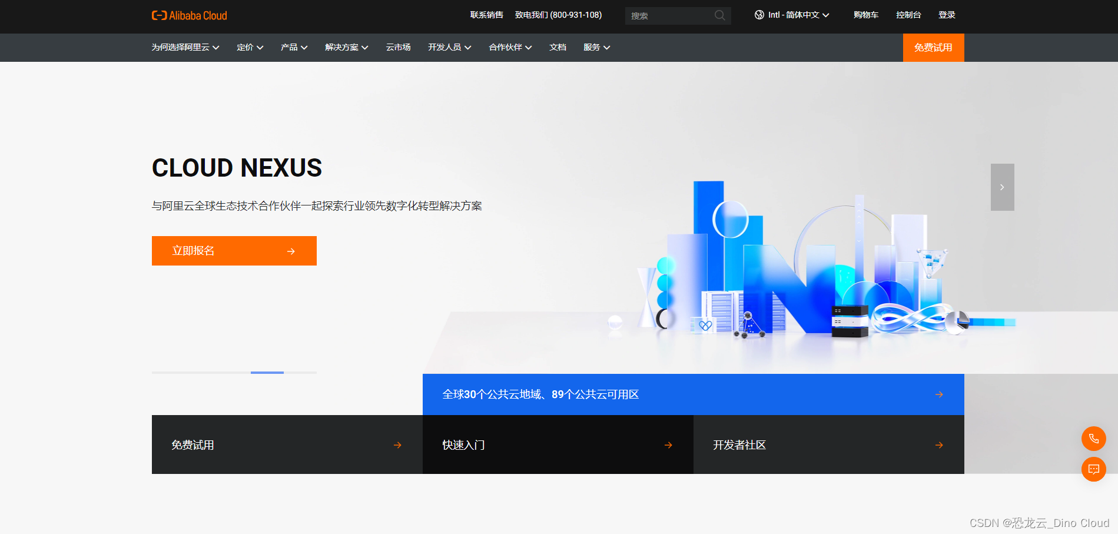Expand the 为何选择阿里云 menu

185,47
